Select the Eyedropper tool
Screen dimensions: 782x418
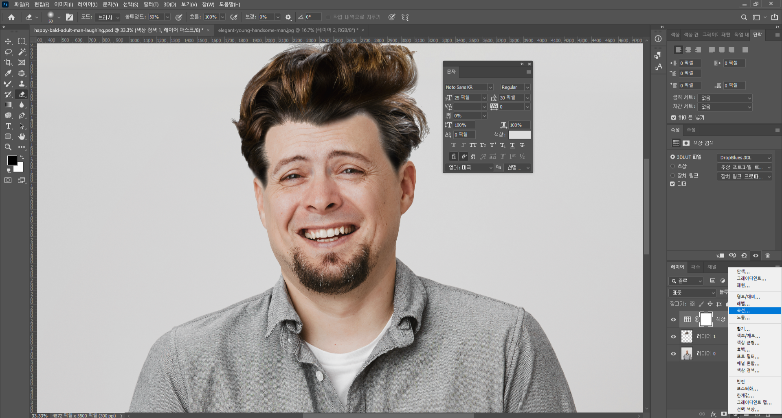tap(8, 73)
